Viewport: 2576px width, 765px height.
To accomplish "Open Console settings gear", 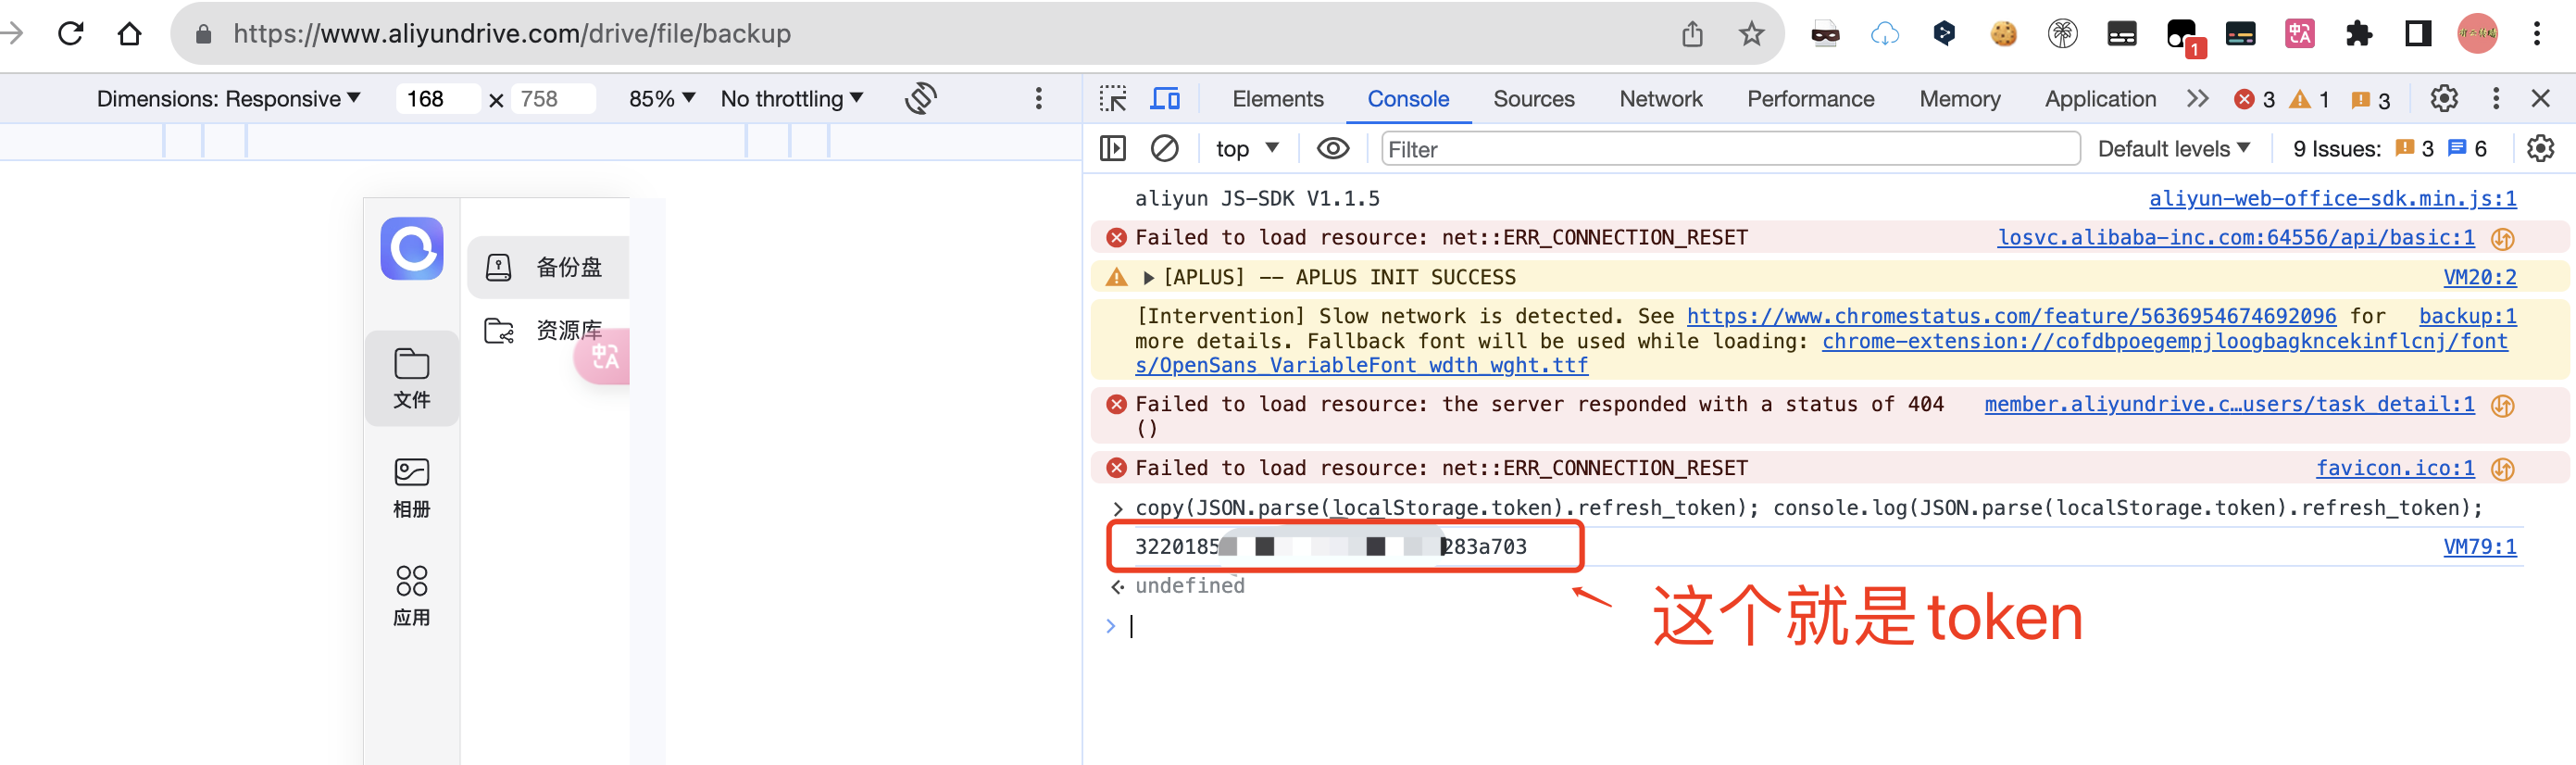I will [x=2540, y=149].
